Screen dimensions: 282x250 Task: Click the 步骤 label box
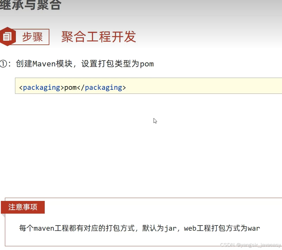[x=32, y=37]
